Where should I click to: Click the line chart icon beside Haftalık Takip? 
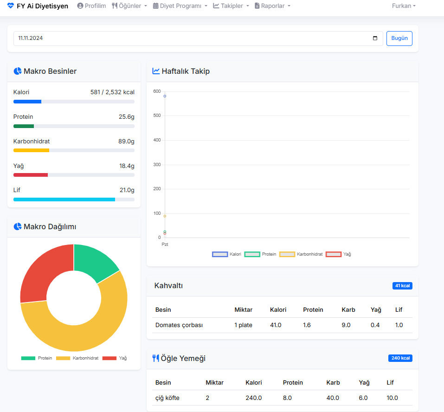[156, 71]
